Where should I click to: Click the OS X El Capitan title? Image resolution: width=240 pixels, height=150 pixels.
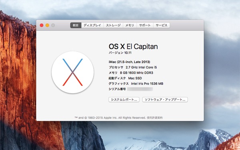(133, 46)
